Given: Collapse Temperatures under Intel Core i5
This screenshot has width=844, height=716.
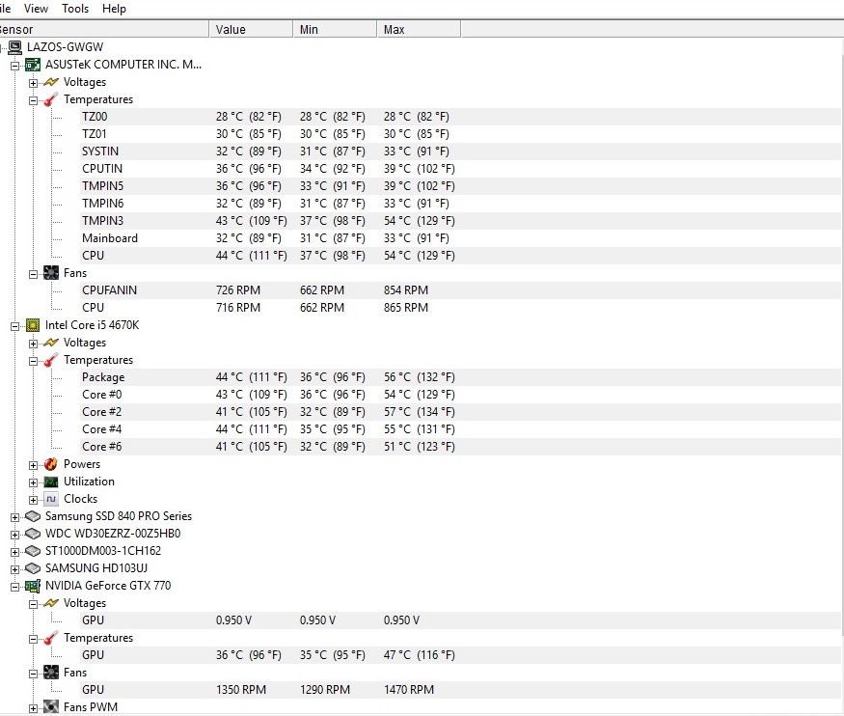Looking at the screenshot, I should point(34,361).
